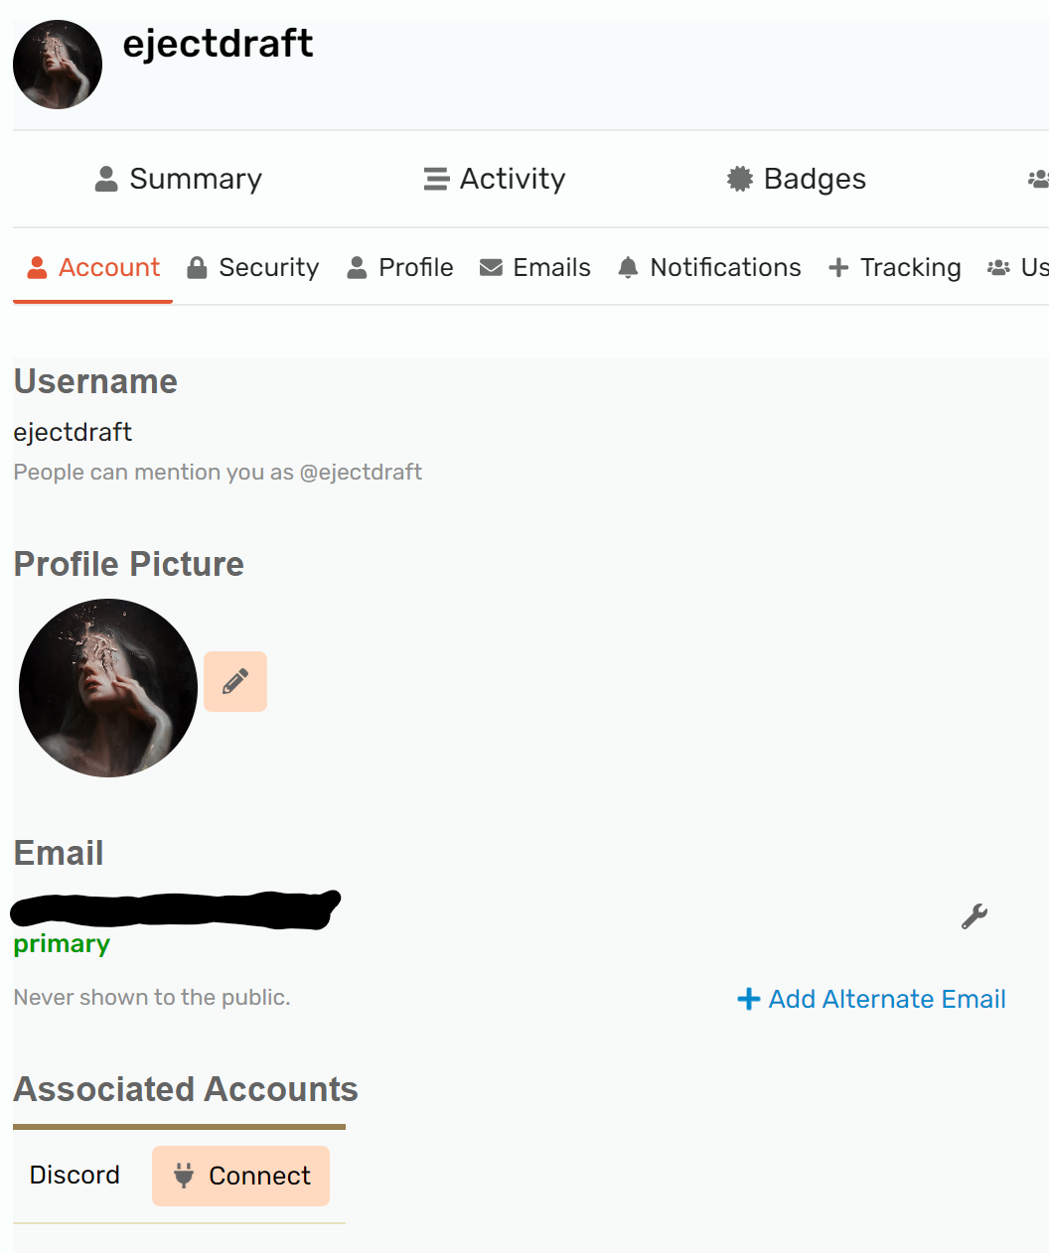Click the envelope icon for Emails

tap(491, 268)
